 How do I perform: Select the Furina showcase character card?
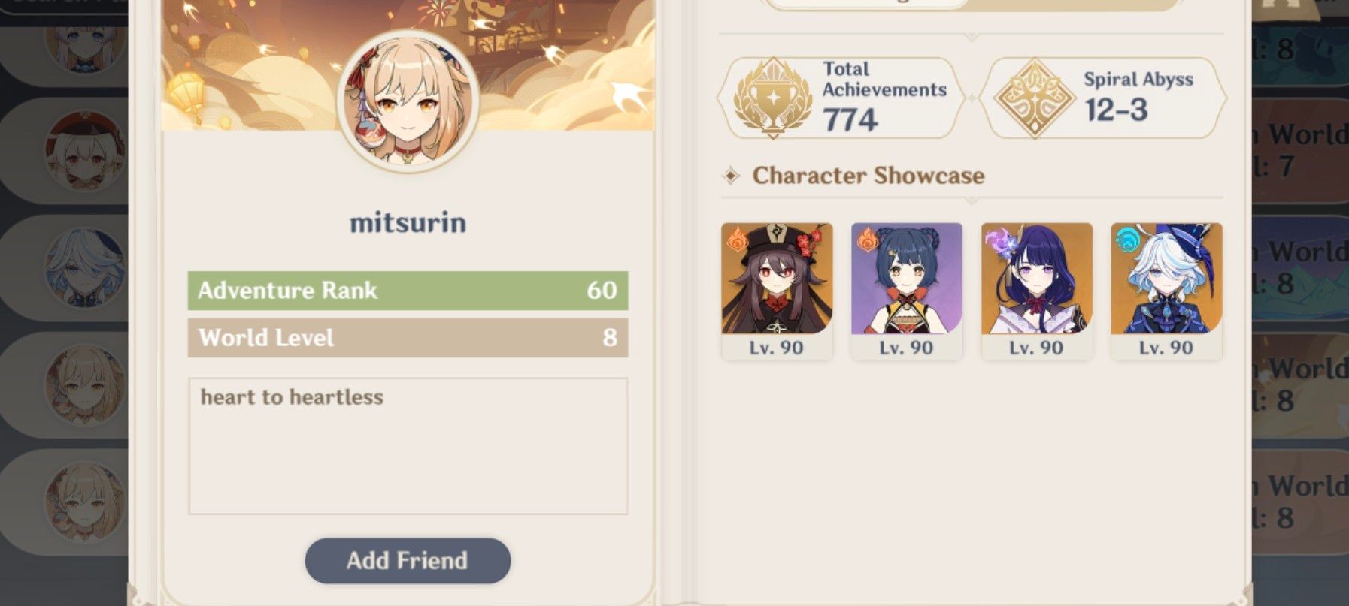pyautogui.click(x=1167, y=291)
